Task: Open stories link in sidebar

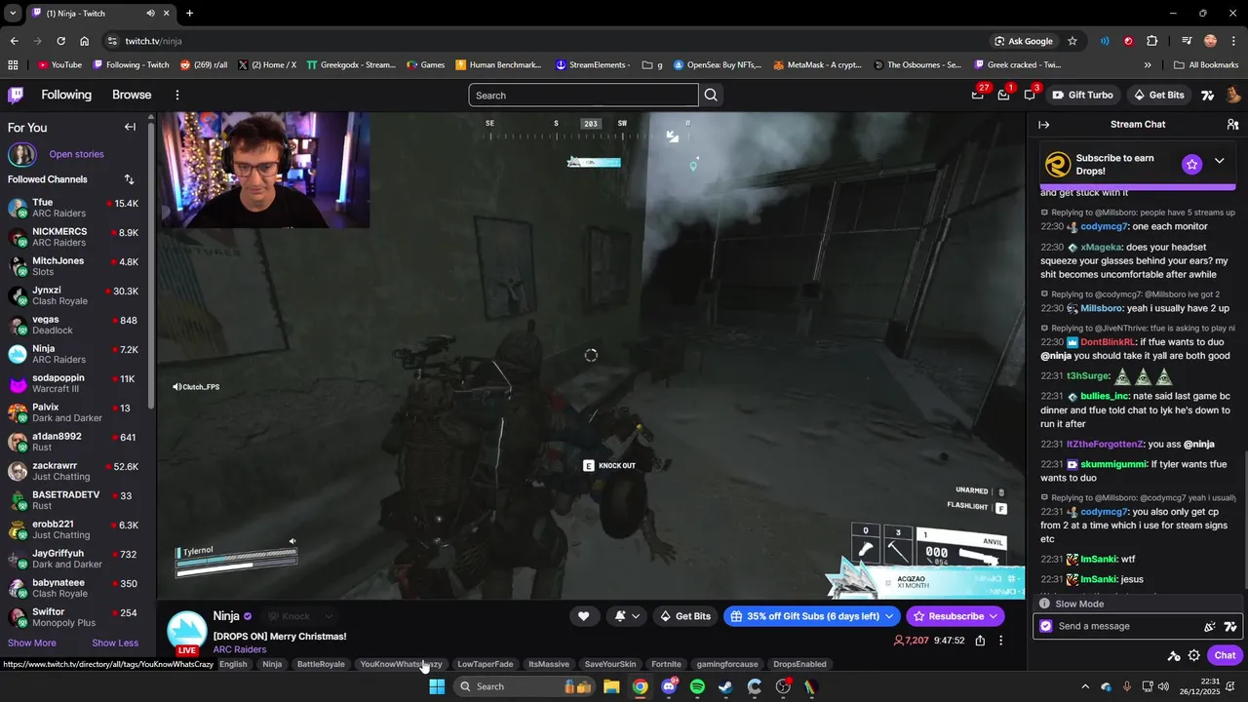Action: pyautogui.click(x=76, y=154)
